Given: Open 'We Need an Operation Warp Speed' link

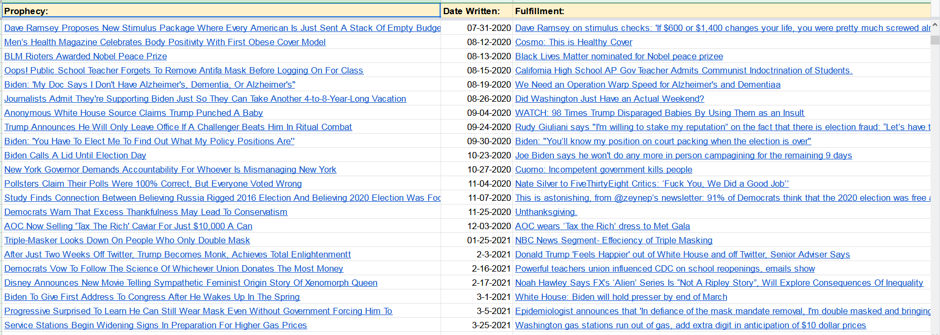Looking at the screenshot, I should pos(648,85).
